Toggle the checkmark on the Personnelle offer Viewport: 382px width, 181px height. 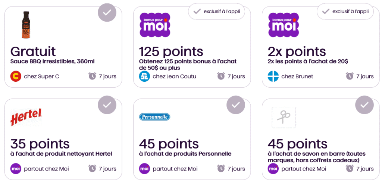[236, 105]
